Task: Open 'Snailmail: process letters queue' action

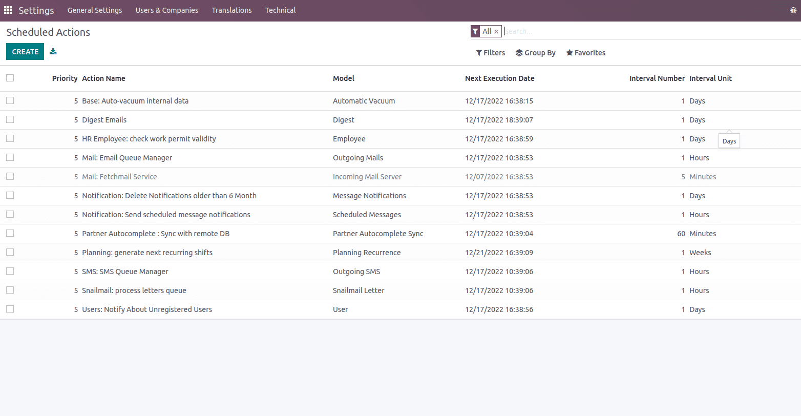Action: [134, 290]
